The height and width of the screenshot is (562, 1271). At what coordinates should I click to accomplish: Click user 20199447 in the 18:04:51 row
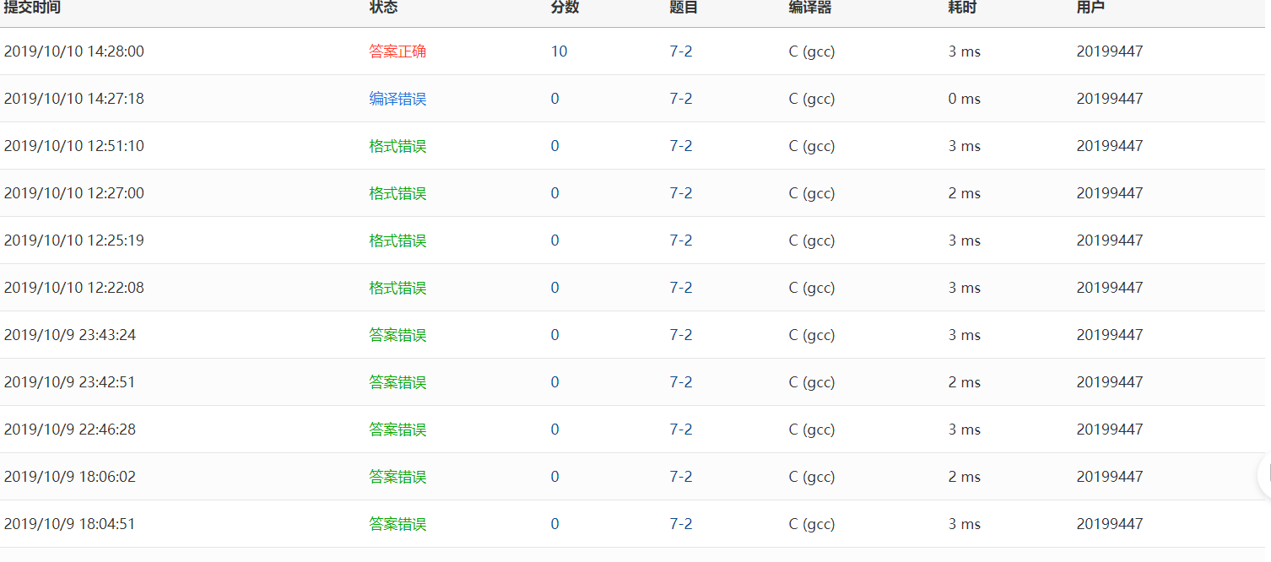[1110, 524]
